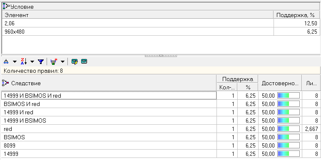Select the 960x480 condition row
The width and height of the screenshot is (321, 160).
161,32
